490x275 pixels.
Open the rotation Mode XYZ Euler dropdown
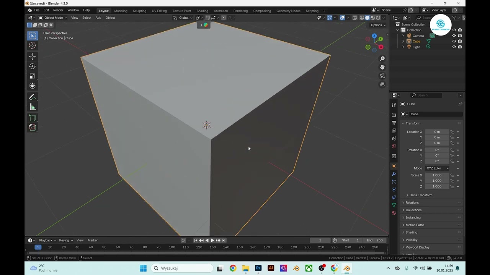point(437,168)
